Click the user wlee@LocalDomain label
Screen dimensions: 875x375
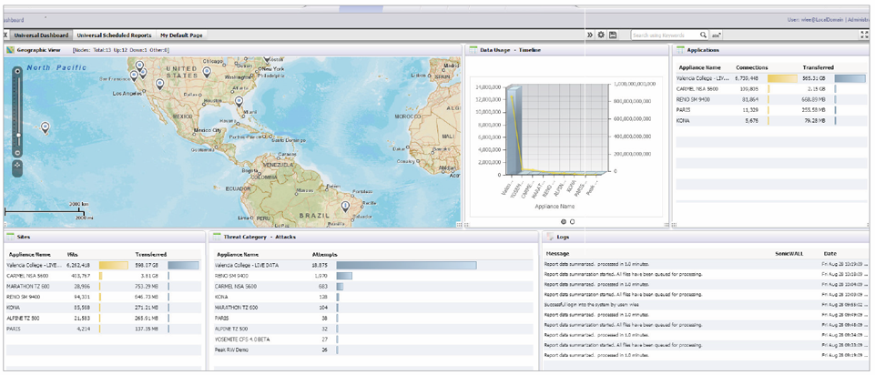tap(815, 20)
